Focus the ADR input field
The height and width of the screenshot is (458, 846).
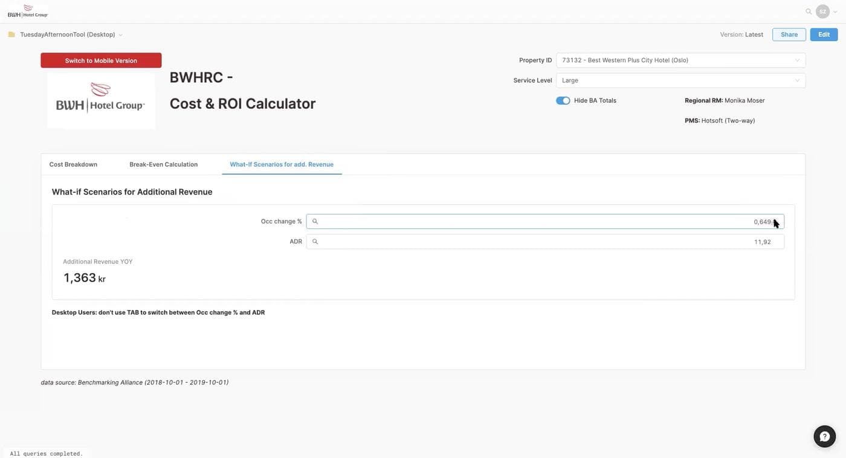pos(544,242)
